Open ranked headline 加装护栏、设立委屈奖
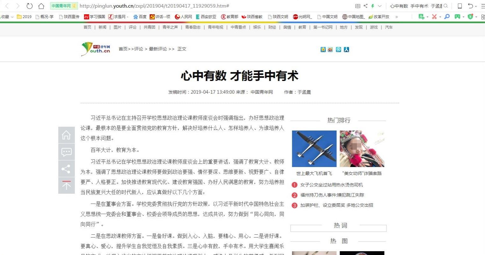 [337, 205]
